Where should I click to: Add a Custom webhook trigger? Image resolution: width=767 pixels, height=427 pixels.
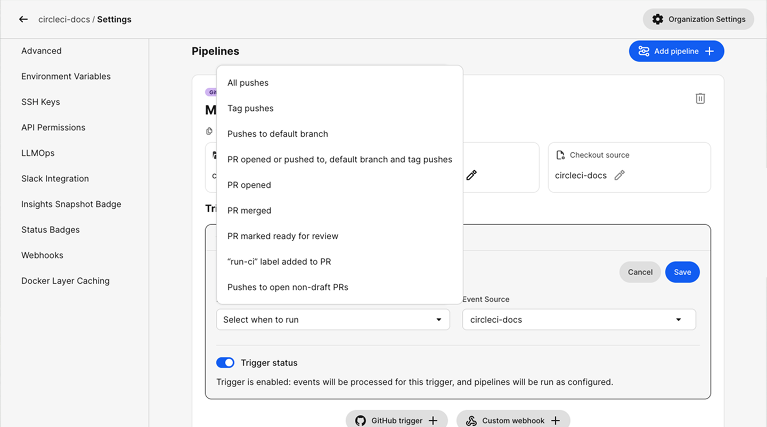pos(513,420)
